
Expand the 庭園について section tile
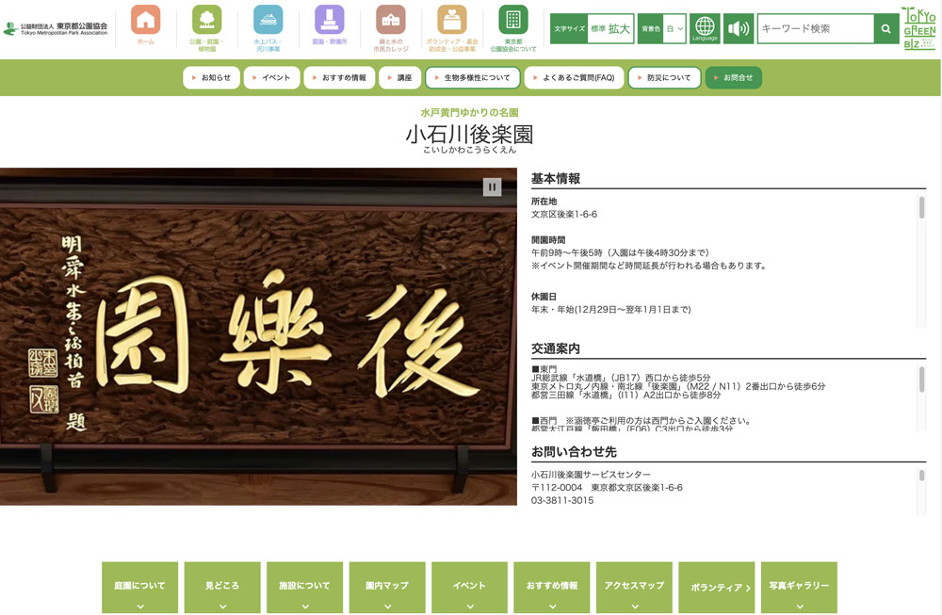click(140, 588)
